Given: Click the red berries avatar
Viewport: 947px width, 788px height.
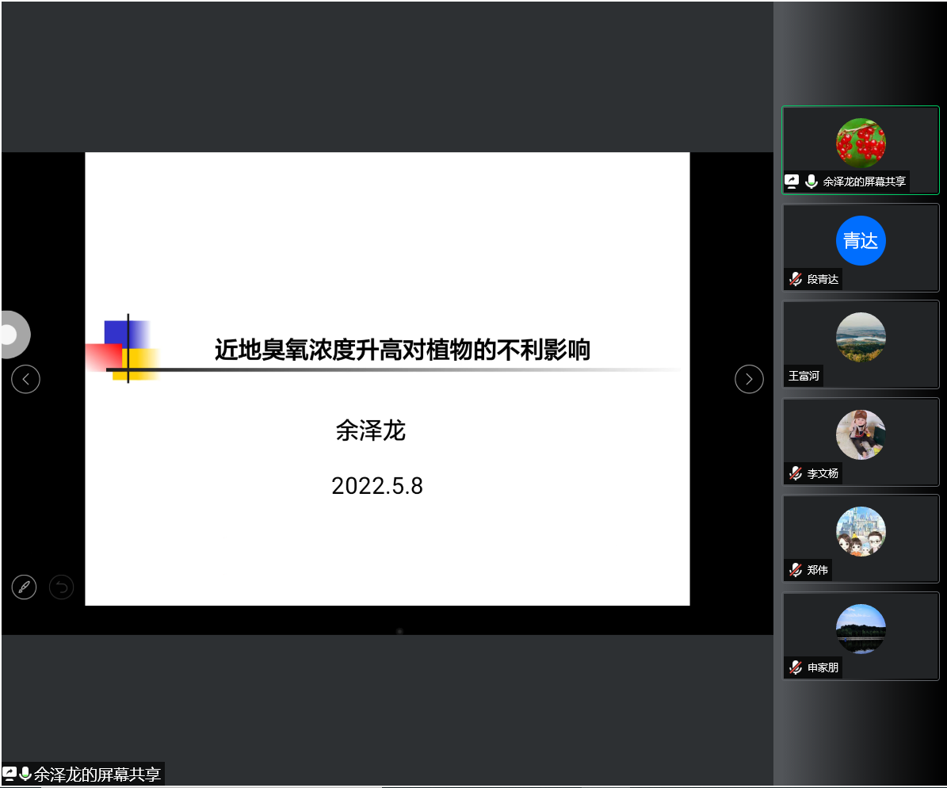Looking at the screenshot, I should click(861, 143).
